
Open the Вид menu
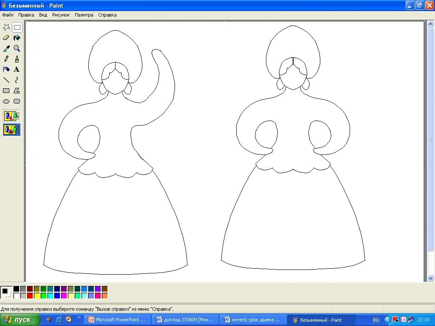tap(43, 15)
